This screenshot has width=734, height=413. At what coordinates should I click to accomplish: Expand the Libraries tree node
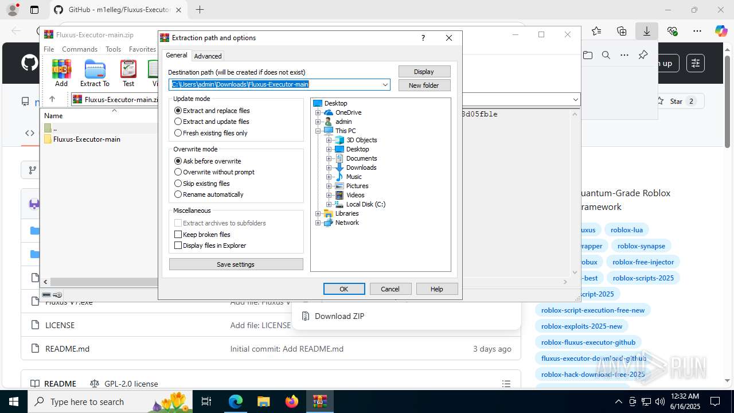[318, 213]
